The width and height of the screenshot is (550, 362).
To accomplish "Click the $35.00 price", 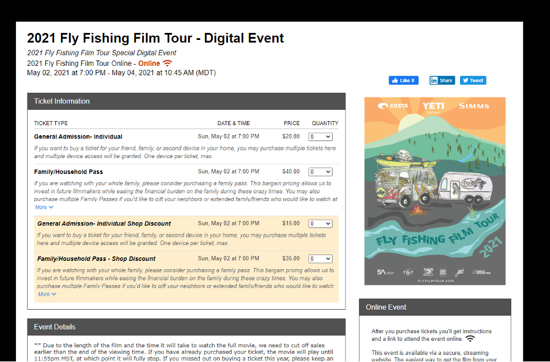I will click(x=291, y=259).
